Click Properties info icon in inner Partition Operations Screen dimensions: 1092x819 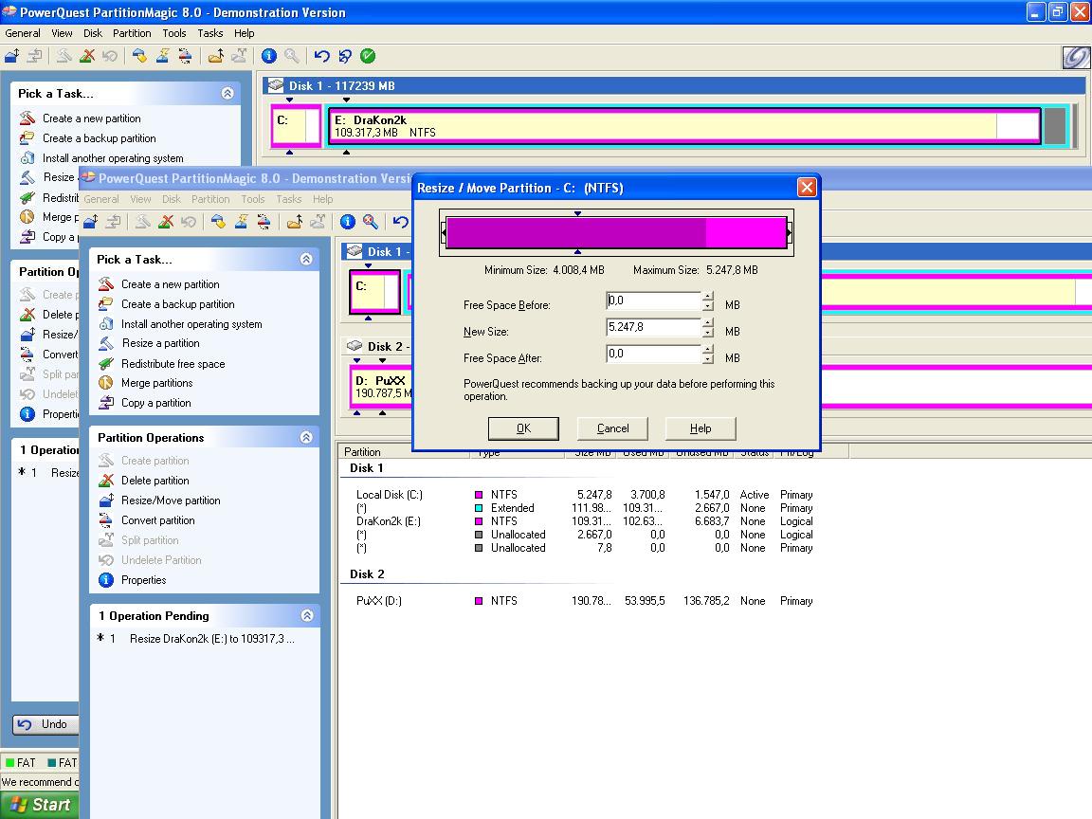click(106, 580)
